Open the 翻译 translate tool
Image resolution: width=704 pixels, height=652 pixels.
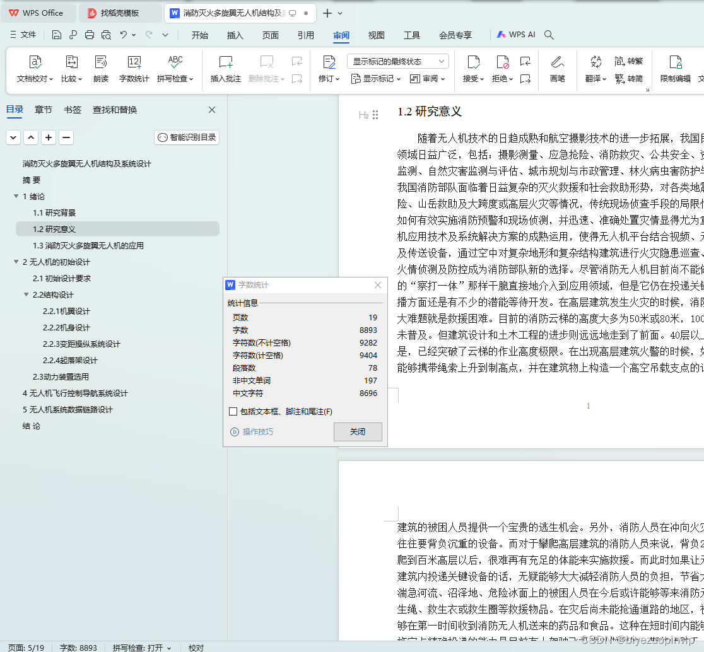point(595,69)
